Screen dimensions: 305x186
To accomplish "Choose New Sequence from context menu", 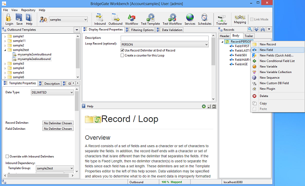I will point(269,77).
